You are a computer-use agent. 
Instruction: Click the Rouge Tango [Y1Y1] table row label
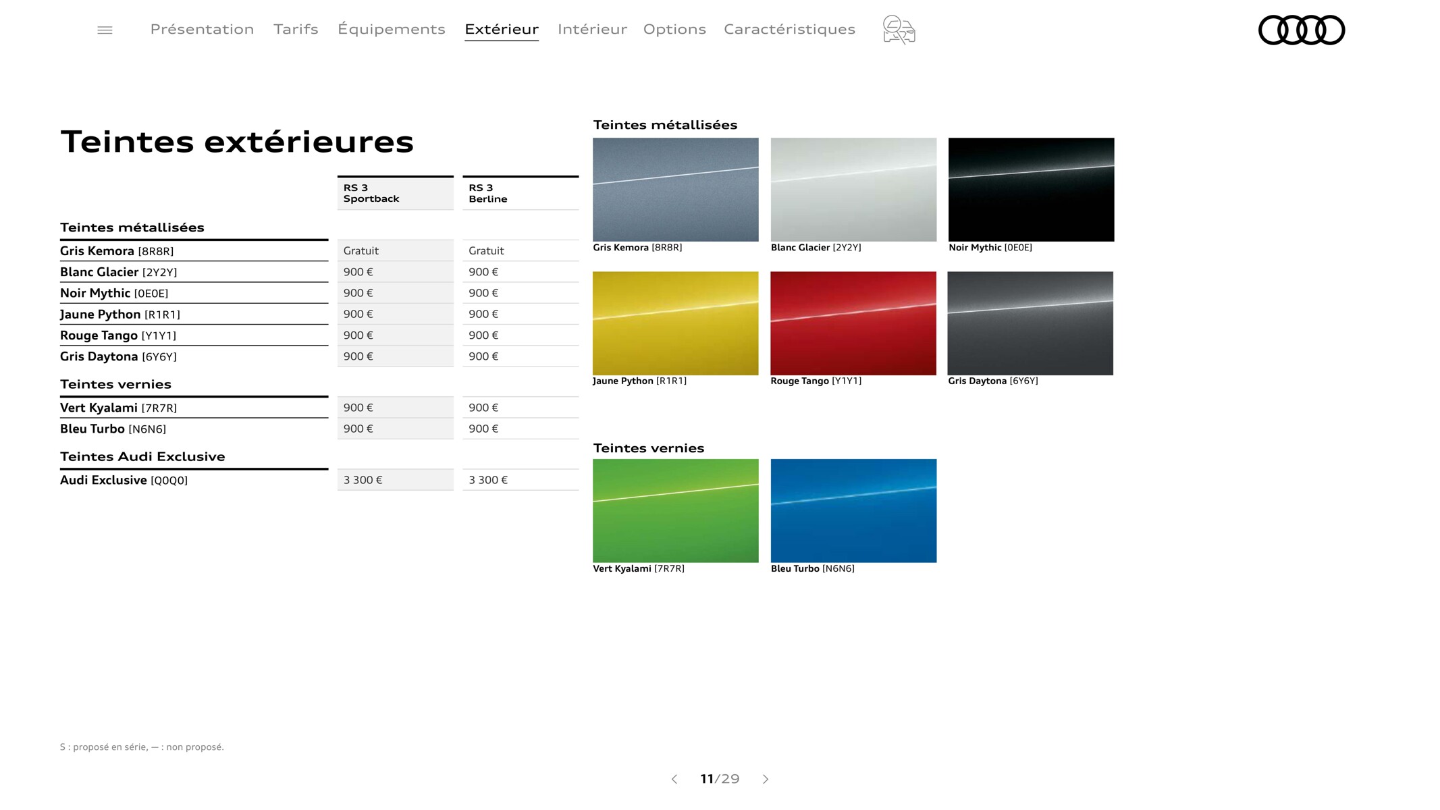tap(118, 335)
